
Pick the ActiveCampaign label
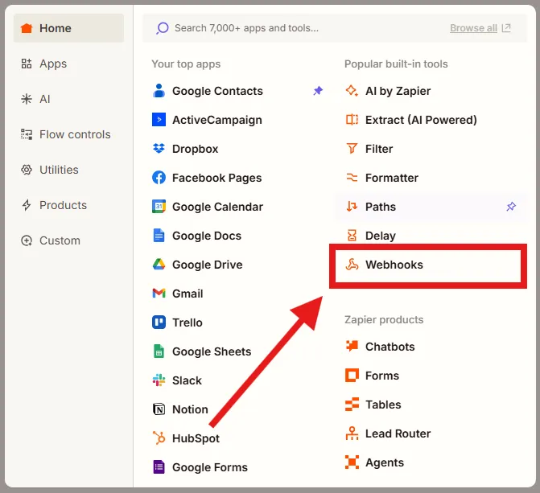click(x=217, y=120)
